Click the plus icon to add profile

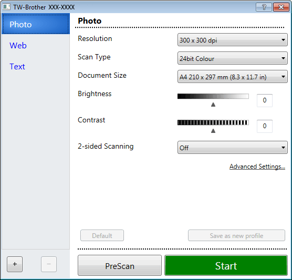pyautogui.click(x=15, y=264)
